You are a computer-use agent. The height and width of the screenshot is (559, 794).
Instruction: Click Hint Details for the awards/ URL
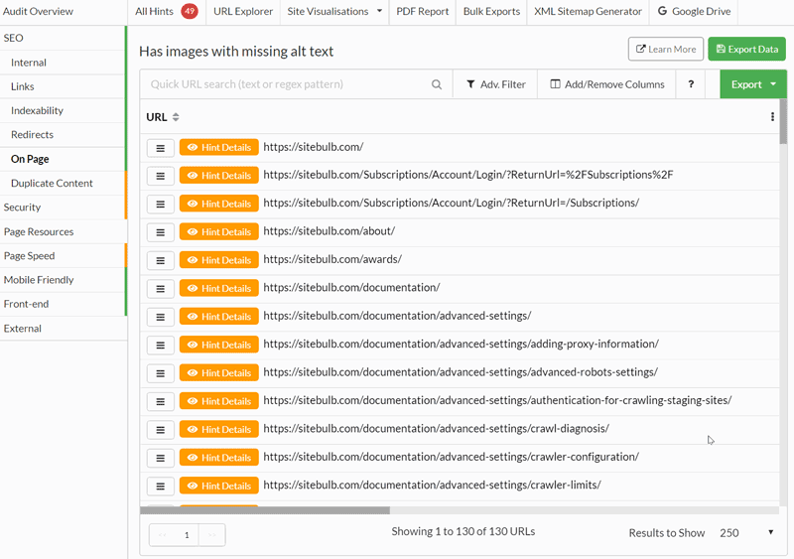(218, 260)
